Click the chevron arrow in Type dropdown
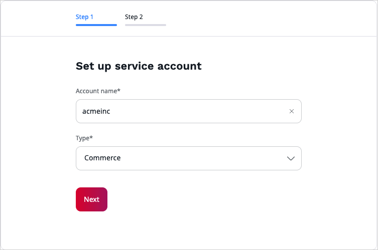 291,158
